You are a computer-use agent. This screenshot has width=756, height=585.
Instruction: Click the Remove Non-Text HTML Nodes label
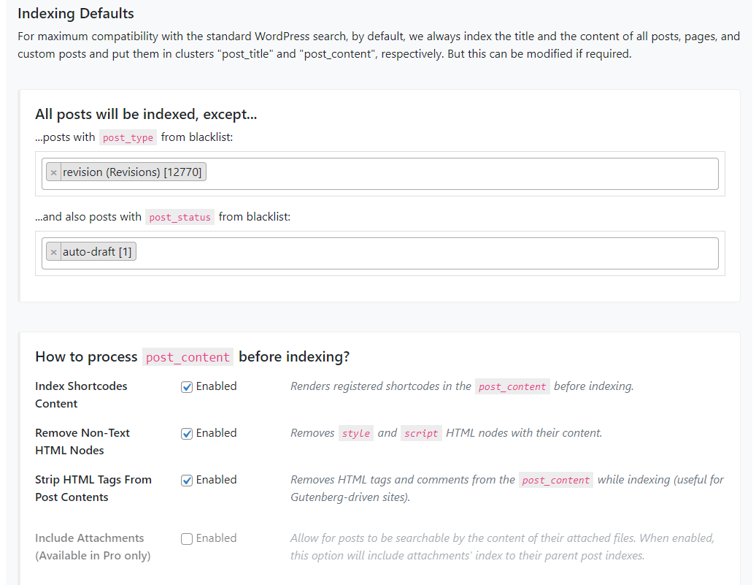click(82, 442)
